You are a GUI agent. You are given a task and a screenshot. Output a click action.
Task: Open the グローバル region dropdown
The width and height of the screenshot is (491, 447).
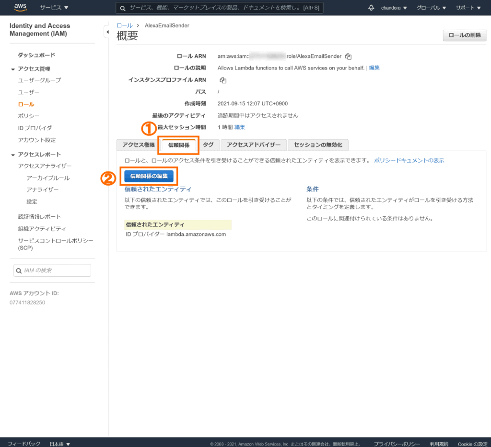[x=431, y=8]
